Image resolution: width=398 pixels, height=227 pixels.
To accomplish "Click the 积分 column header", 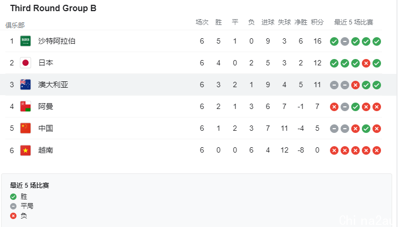I will pos(317,22).
